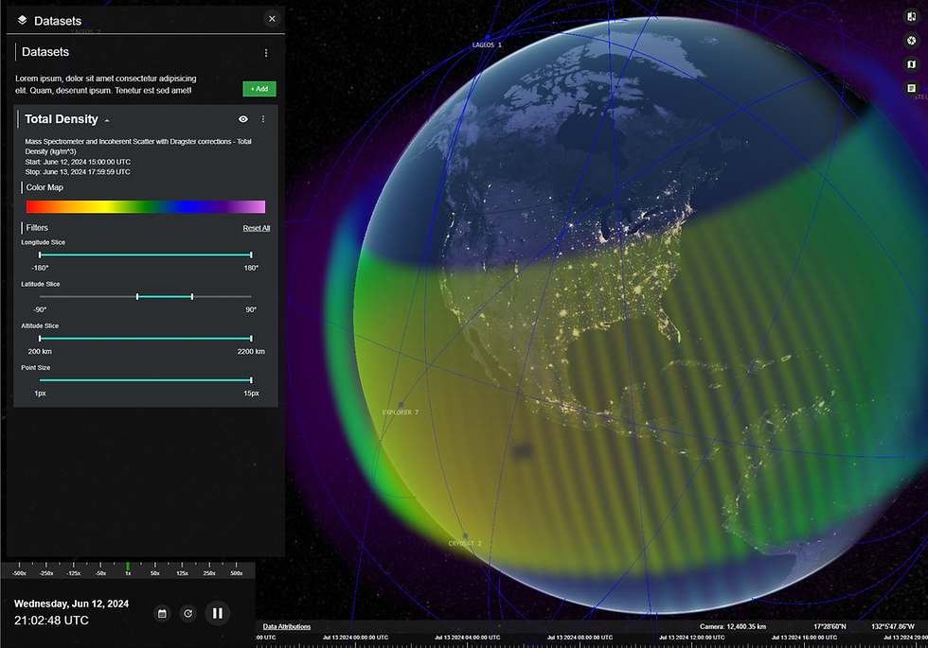Click the green 1x speed marker

[128, 567]
